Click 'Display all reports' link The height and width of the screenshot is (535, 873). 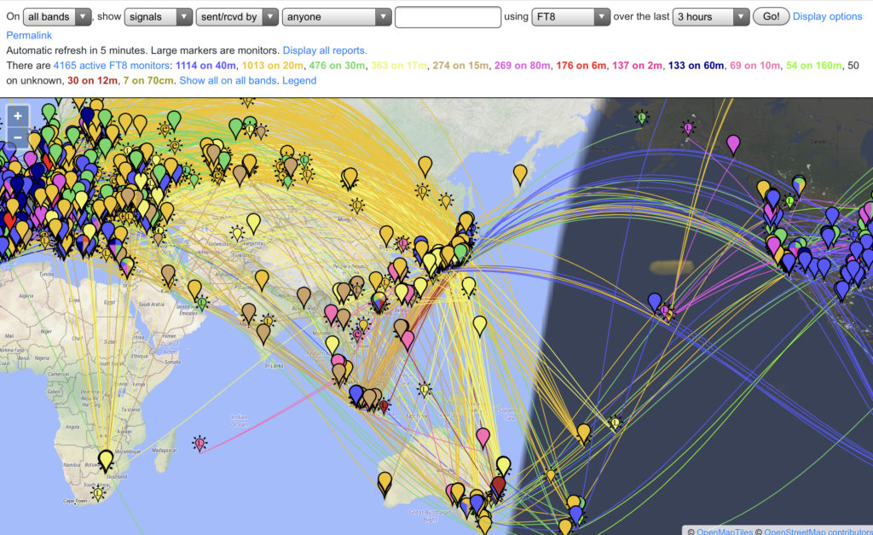[325, 50]
